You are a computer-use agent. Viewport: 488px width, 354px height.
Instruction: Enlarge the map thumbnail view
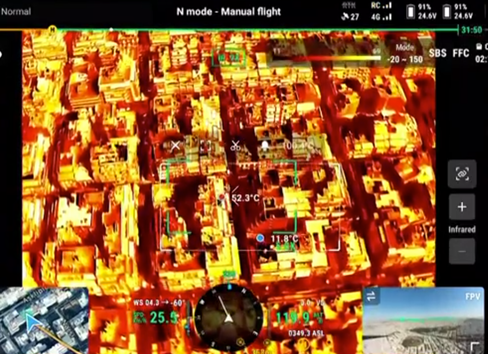coord(44,321)
